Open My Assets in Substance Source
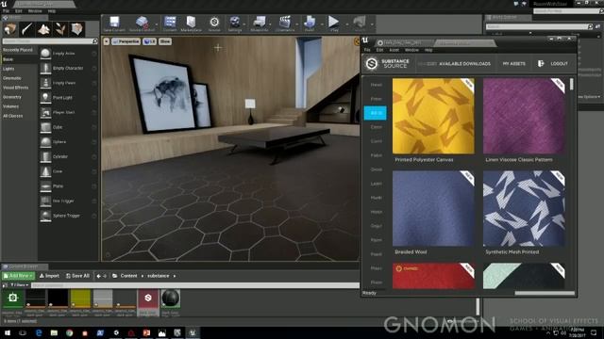 pyautogui.click(x=513, y=64)
